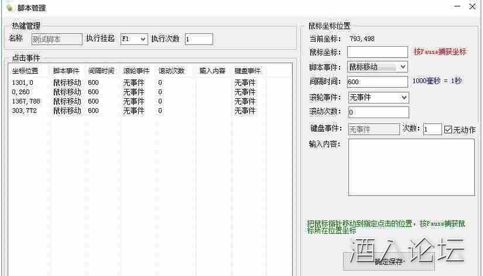Click the 间隔时间 column header in list

101,71
